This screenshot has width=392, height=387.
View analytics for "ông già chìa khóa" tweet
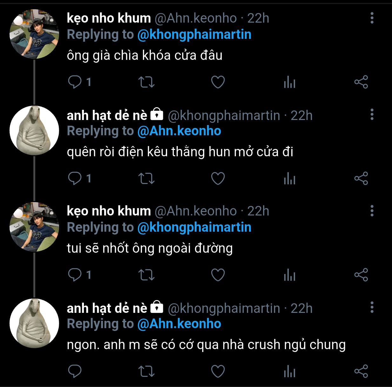[x=289, y=83]
